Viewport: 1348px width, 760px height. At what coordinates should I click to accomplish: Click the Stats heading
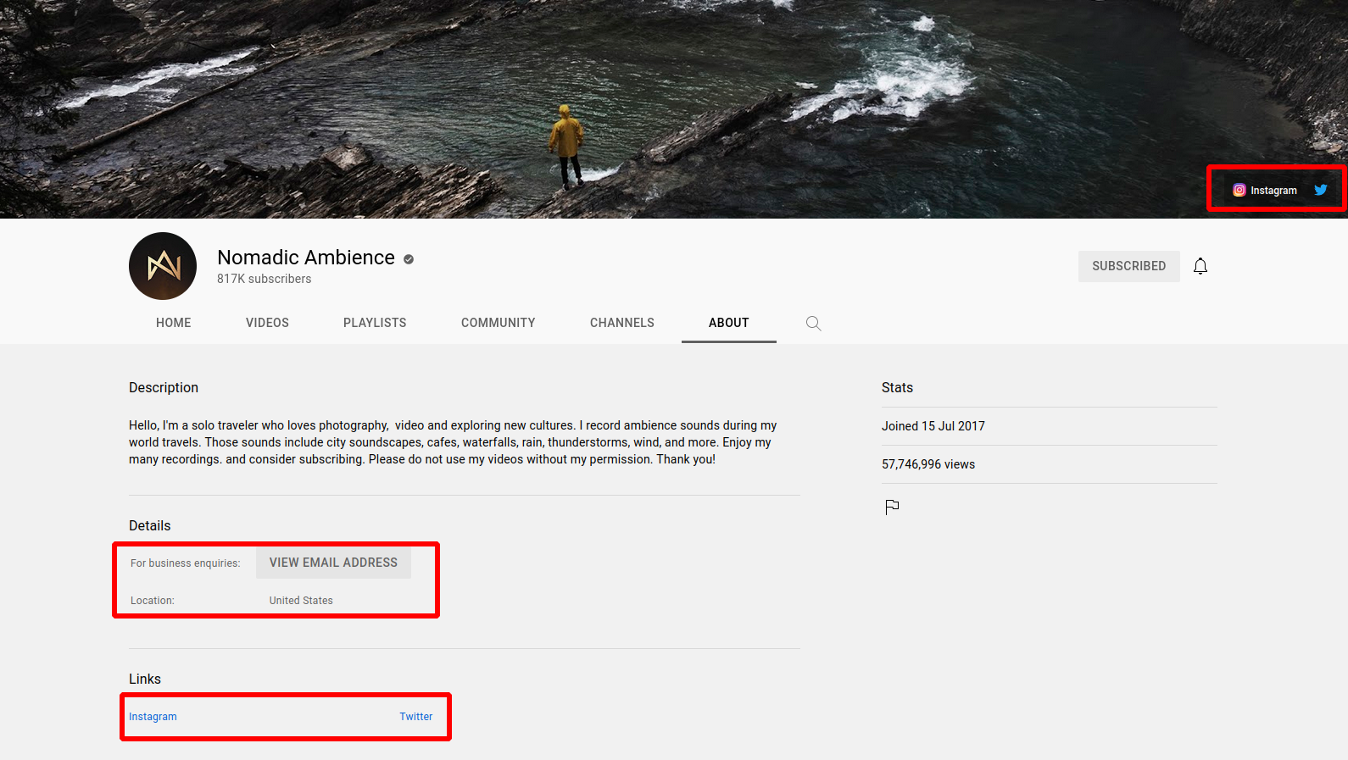tap(897, 387)
